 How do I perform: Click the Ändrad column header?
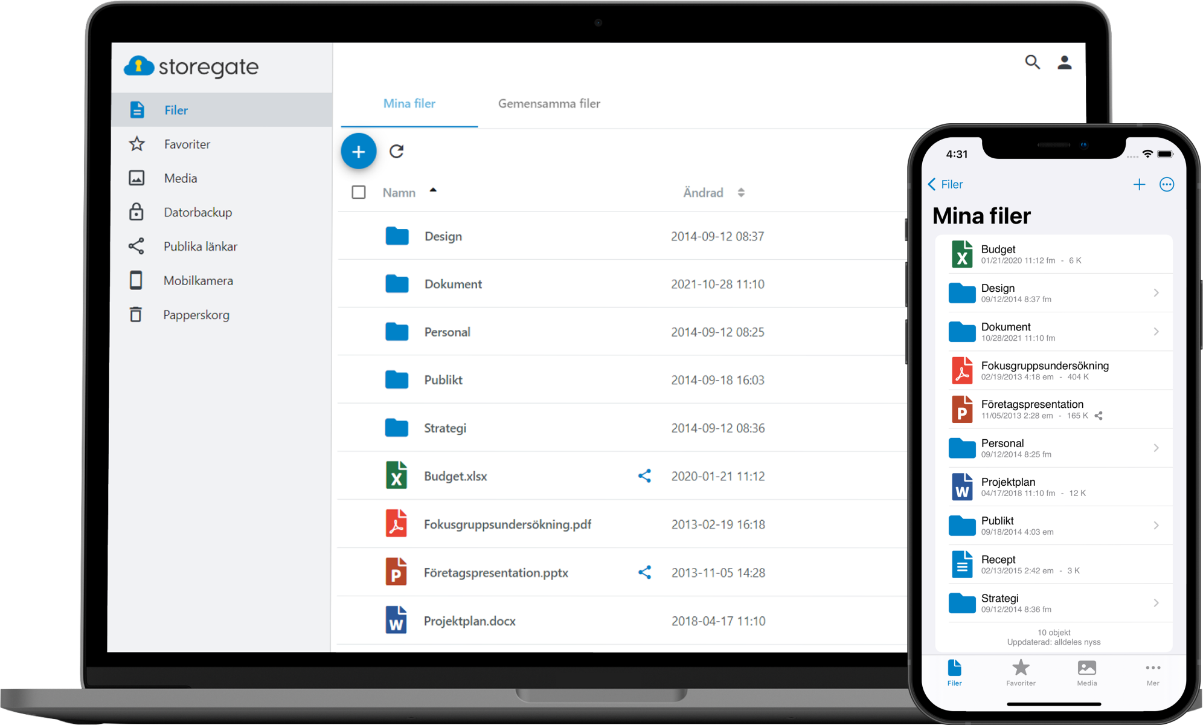(x=703, y=193)
